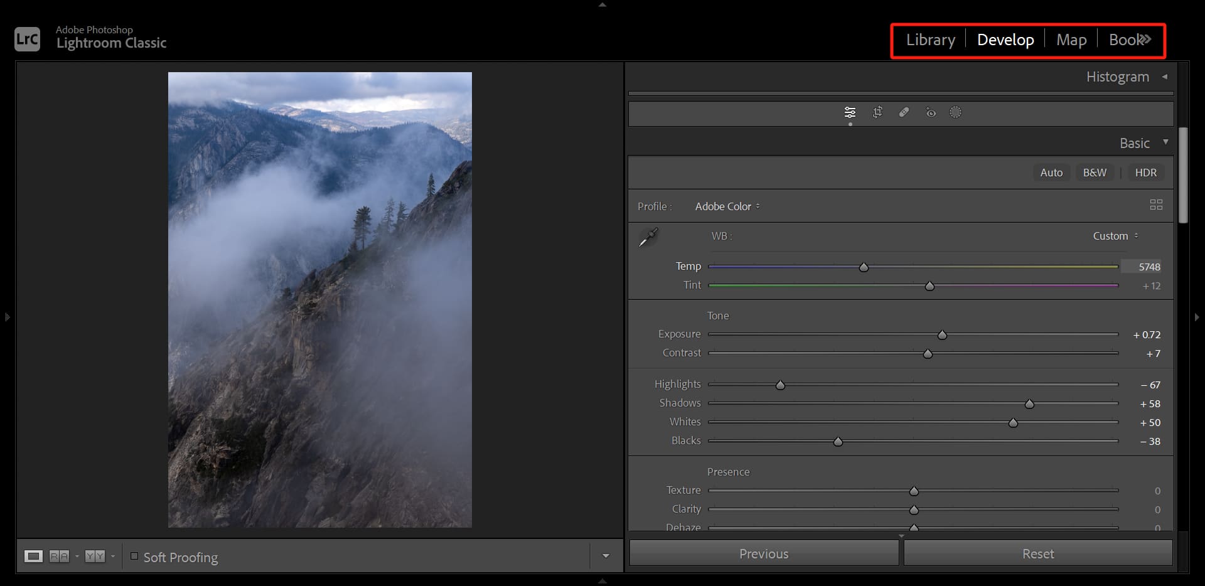Click the Highlights slider handle
Image resolution: width=1205 pixels, height=586 pixels.
[x=780, y=385]
